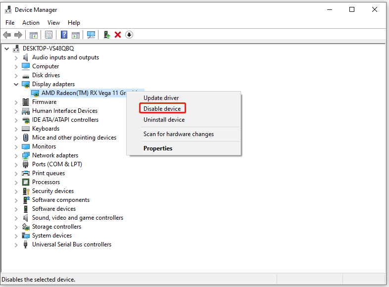Open the Properties toolbar icon
Viewport: 389px width, 287px height.
pyautogui.click(x=49, y=35)
